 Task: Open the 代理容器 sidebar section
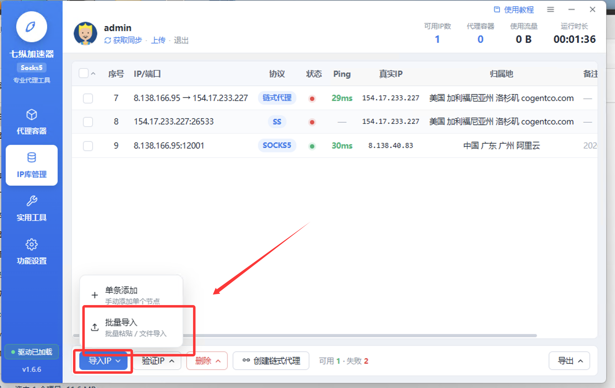[x=32, y=122]
